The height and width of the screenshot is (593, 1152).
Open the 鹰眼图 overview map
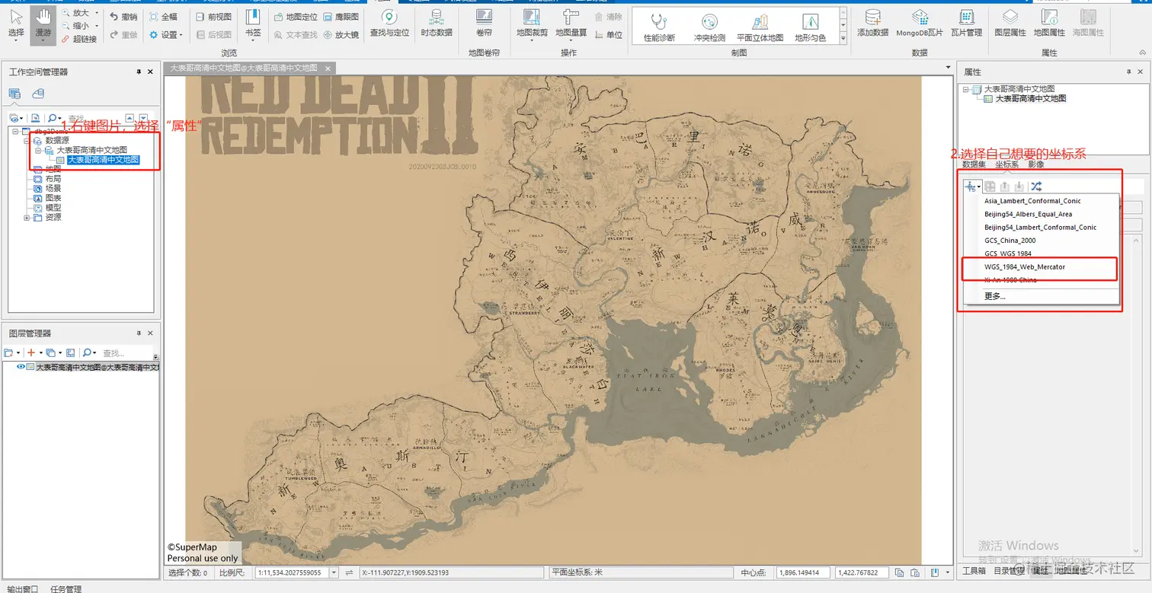(x=341, y=16)
